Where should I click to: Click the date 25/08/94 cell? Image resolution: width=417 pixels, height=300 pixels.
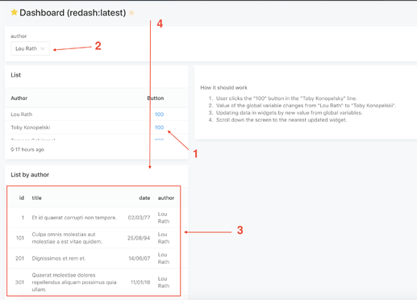[x=139, y=238]
